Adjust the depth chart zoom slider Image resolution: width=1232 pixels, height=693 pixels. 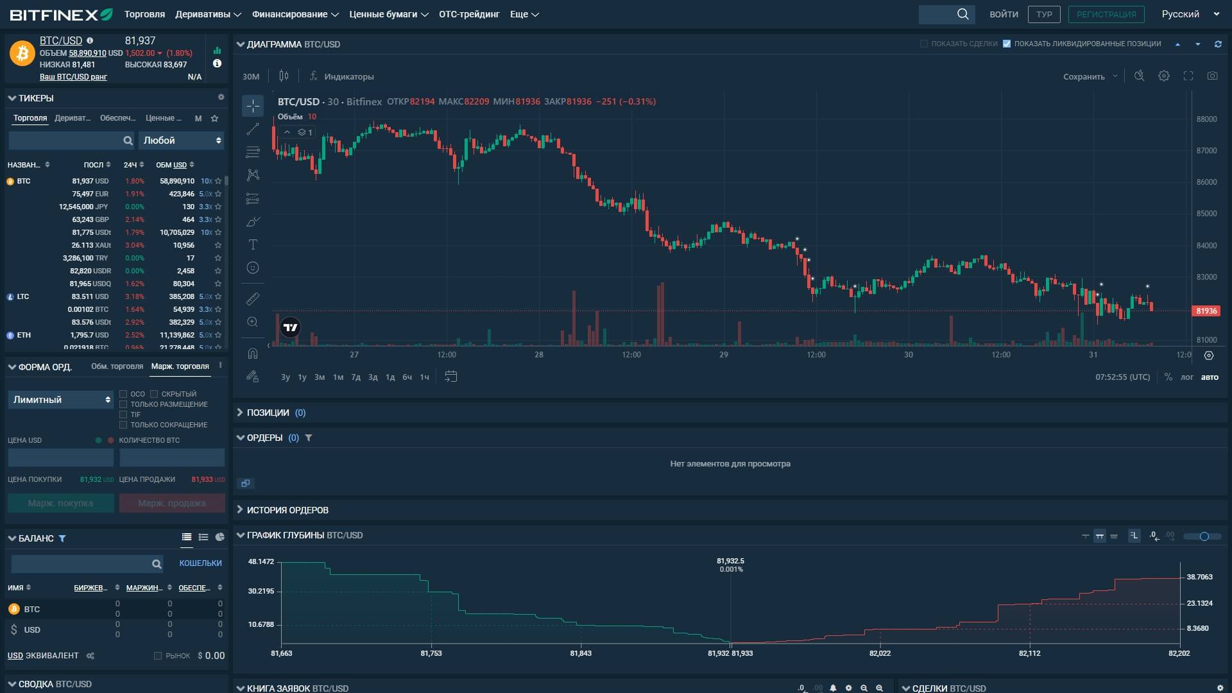tap(1204, 536)
